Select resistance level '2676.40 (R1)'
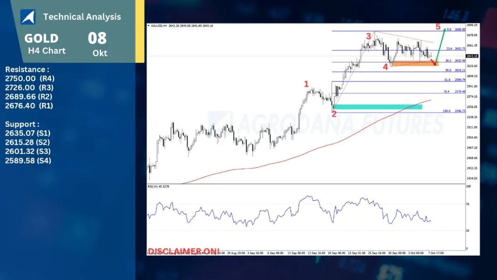 [x=29, y=106]
